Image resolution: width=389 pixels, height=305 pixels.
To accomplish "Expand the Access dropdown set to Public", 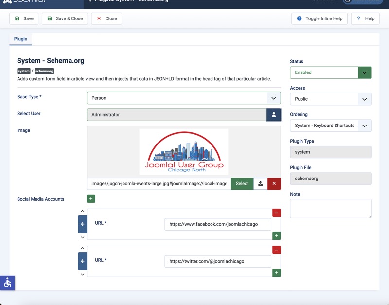I will coord(331,99).
